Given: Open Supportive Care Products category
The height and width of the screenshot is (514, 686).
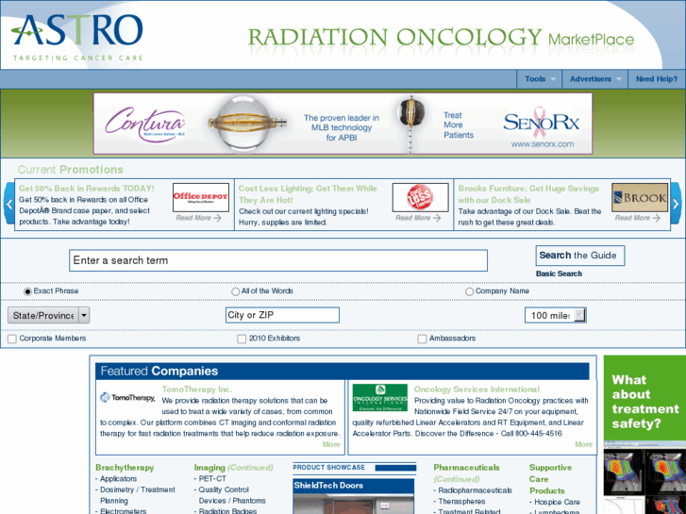Looking at the screenshot, I should click(550, 479).
